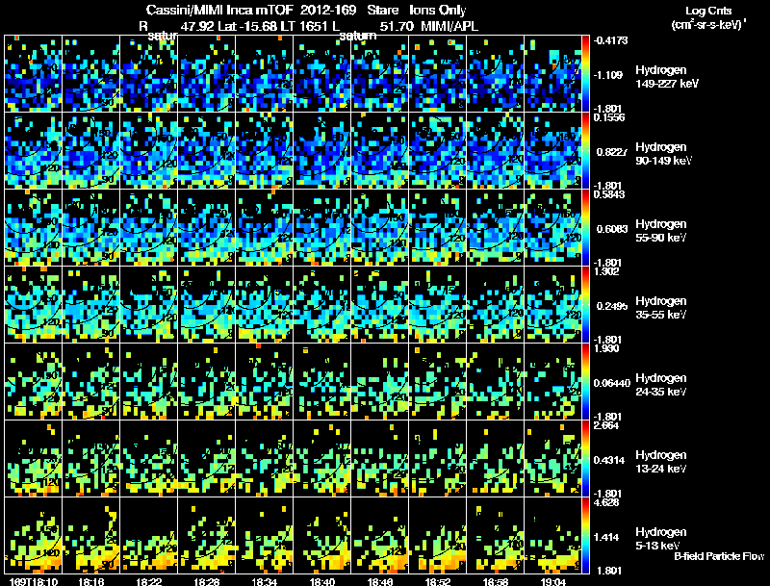This screenshot has height=586, width=770.
Task: Open the 13-24 keV image panel at 18:10
Action: point(33,459)
